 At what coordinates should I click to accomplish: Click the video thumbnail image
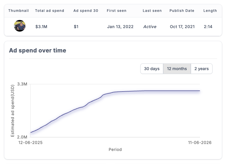tap(20, 26)
